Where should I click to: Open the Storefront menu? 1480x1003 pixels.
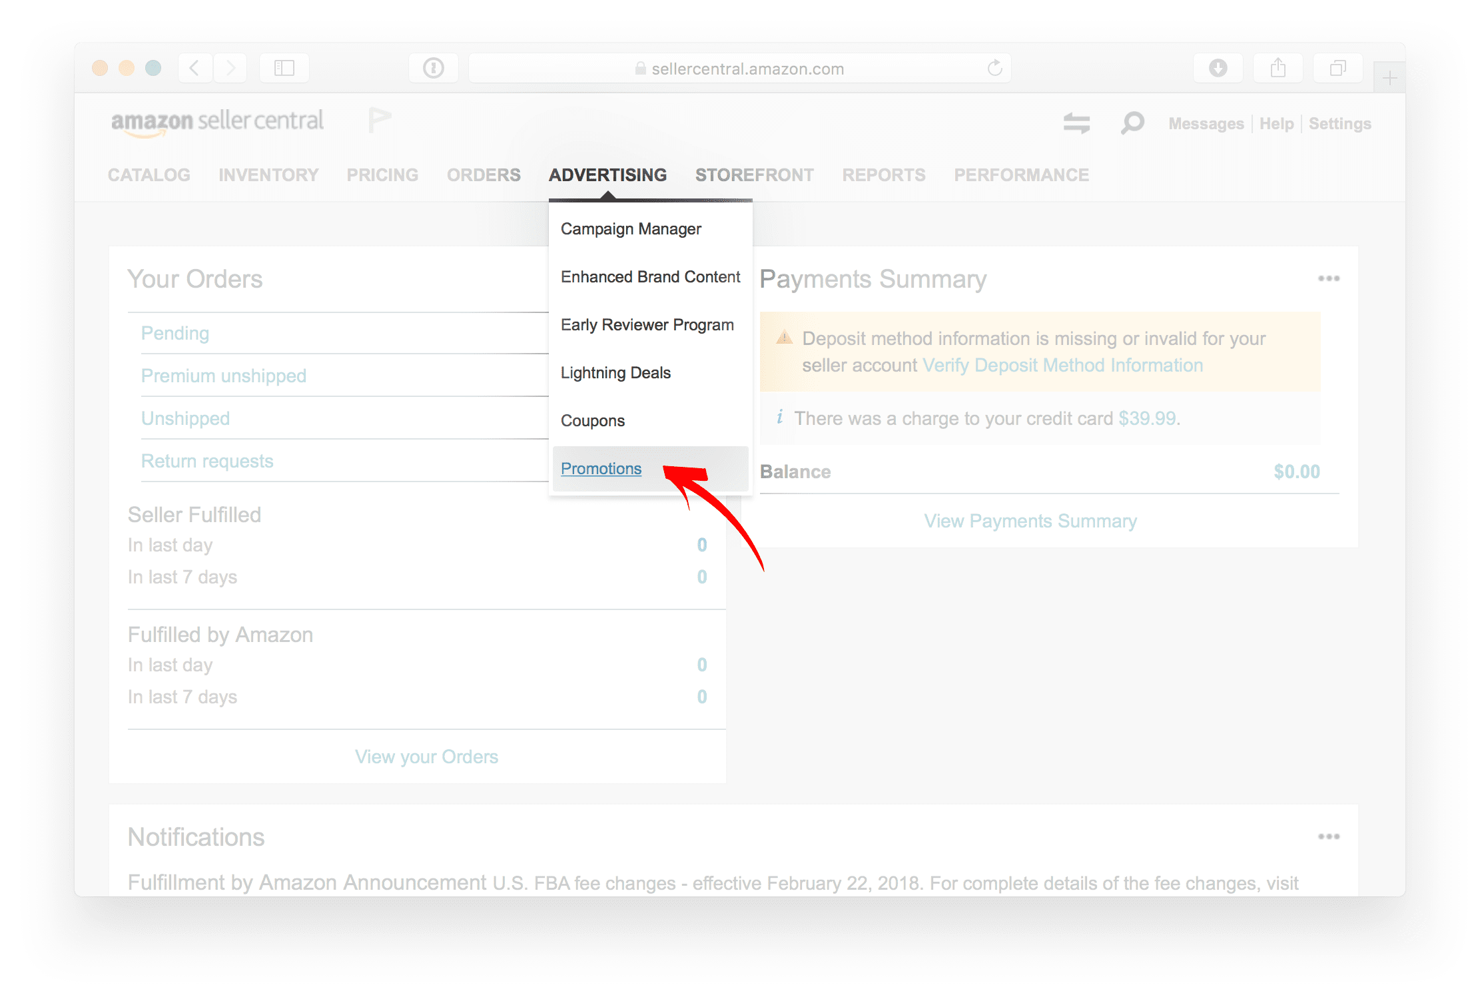point(755,175)
